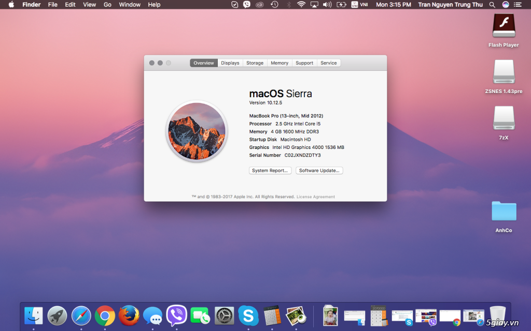Open the volume control in menu bar

click(x=327, y=5)
